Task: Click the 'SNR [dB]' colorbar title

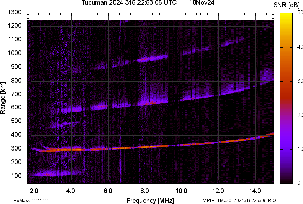Action: [286, 5]
